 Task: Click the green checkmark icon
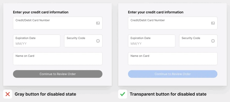[x=123, y=94]
